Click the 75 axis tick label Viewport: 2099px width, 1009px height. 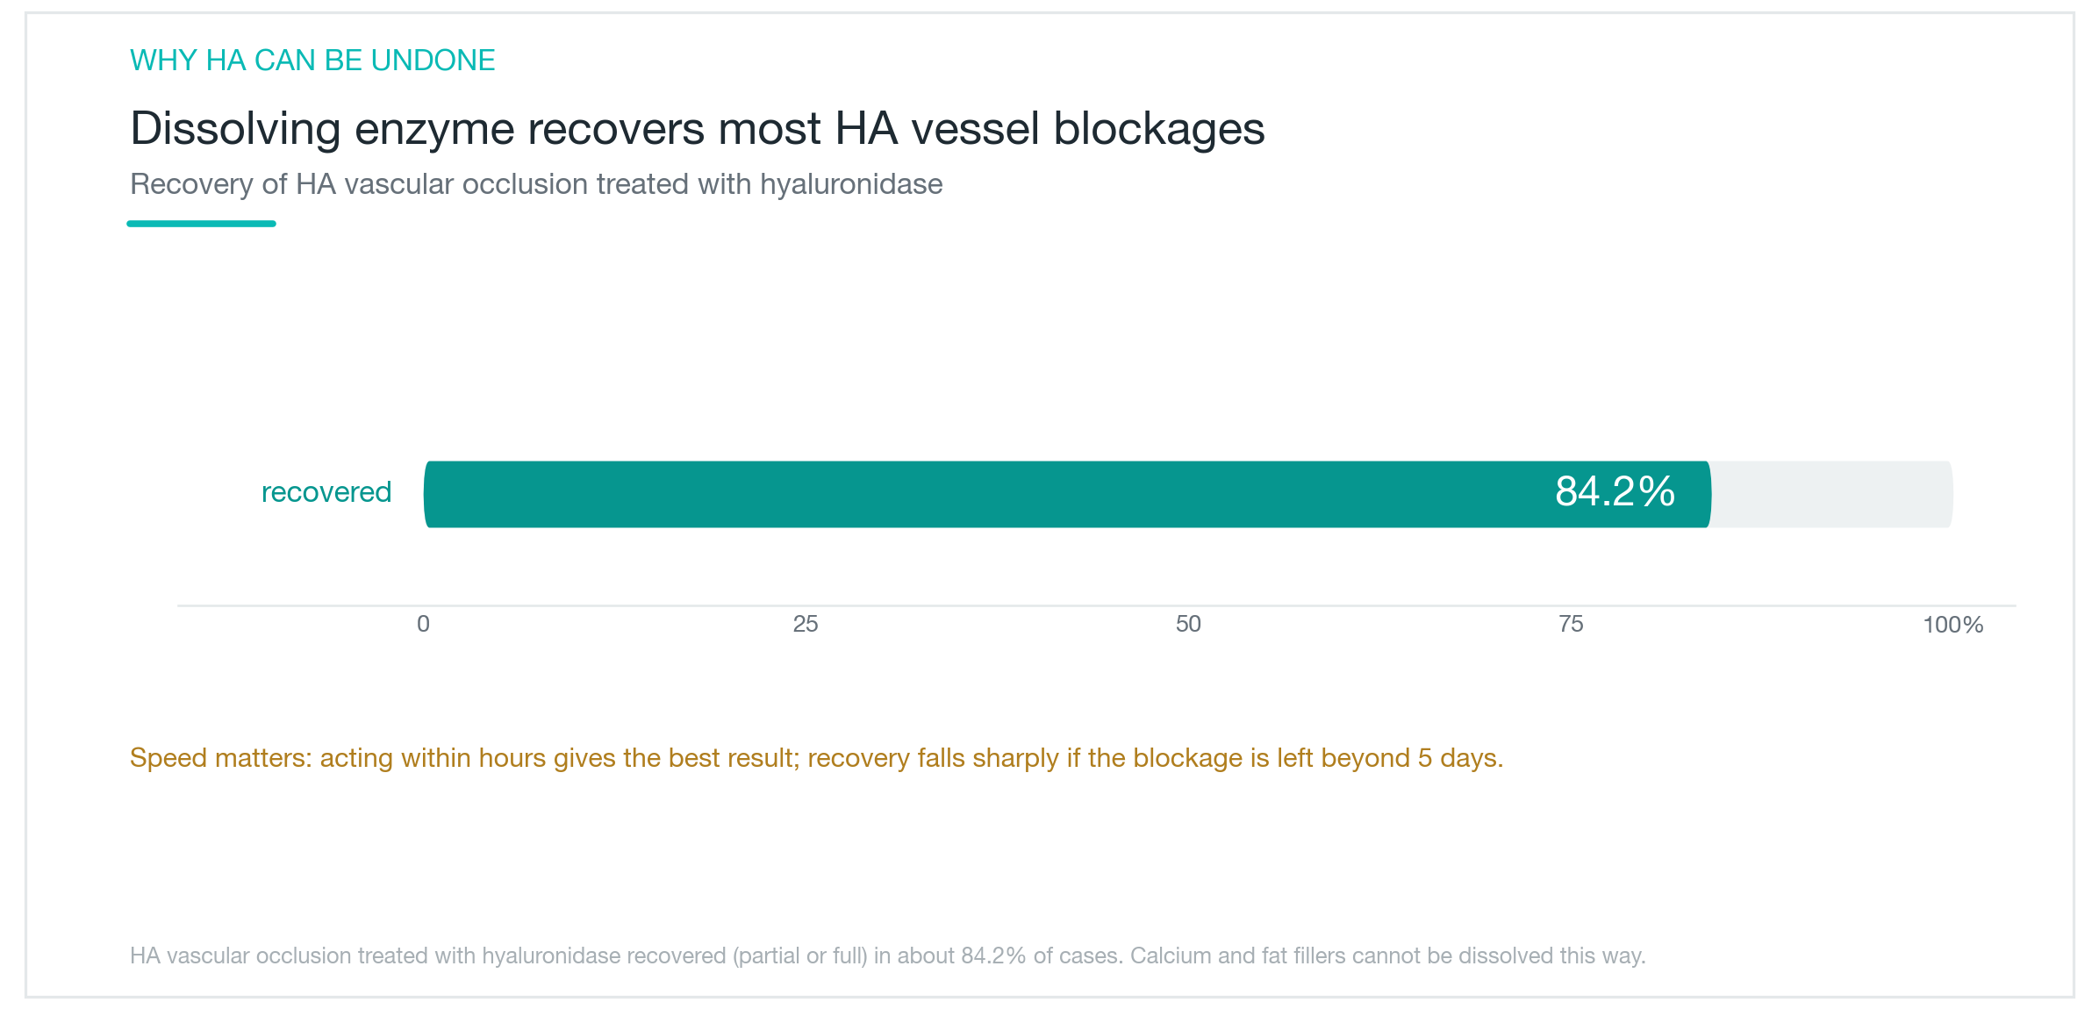(x=1571, y=624)
